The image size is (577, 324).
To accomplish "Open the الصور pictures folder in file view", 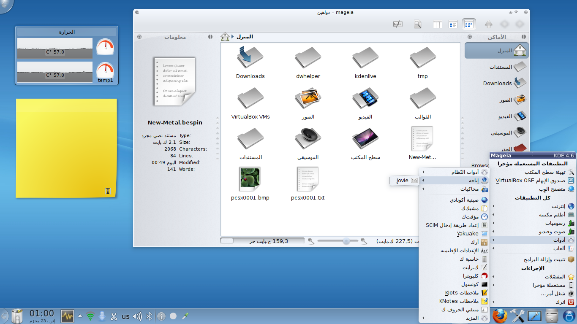I will pyautogui.click(x=308, y=103).
